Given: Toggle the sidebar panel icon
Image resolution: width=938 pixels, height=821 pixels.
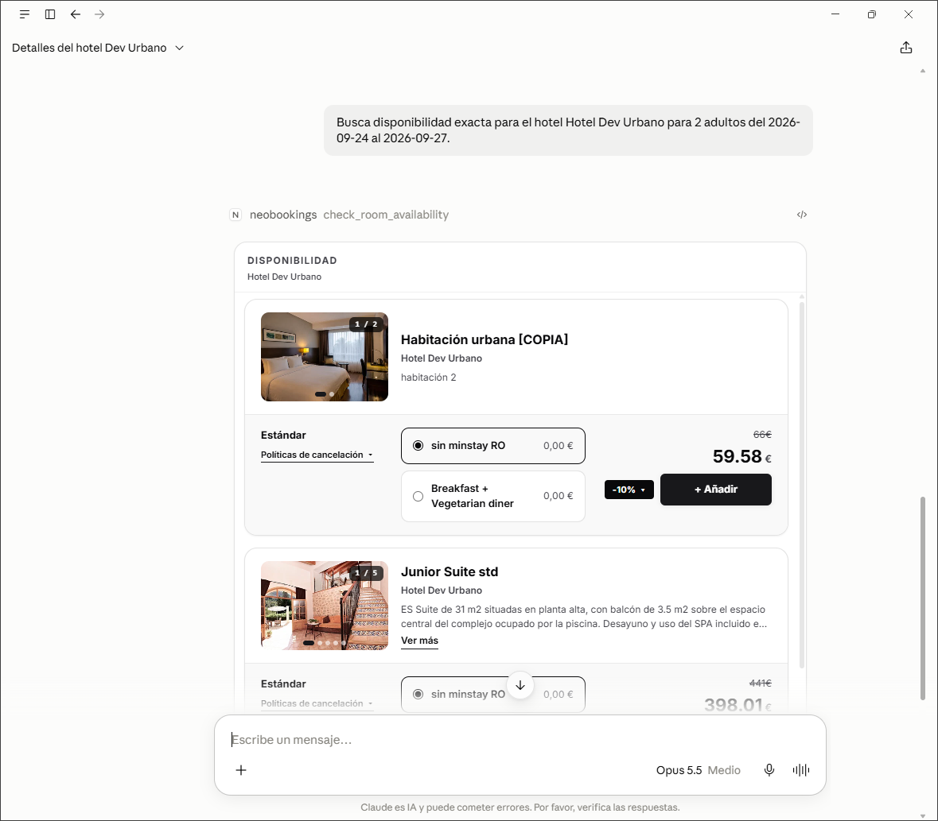Looking at the screenshot, I should click(x=50, y=14).
